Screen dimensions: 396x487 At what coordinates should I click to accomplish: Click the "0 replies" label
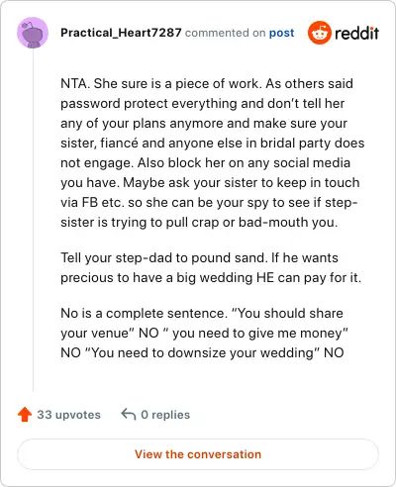click(x=165, y=415)
